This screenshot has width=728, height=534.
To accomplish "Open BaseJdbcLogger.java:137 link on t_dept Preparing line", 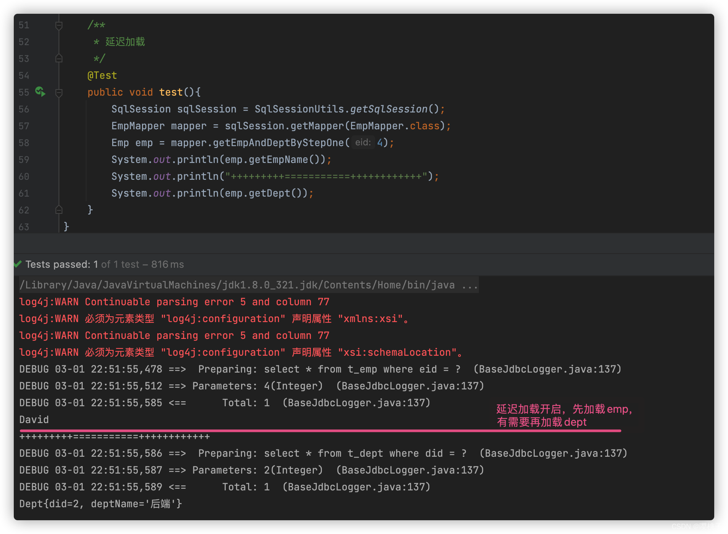I will pos(553,453).
